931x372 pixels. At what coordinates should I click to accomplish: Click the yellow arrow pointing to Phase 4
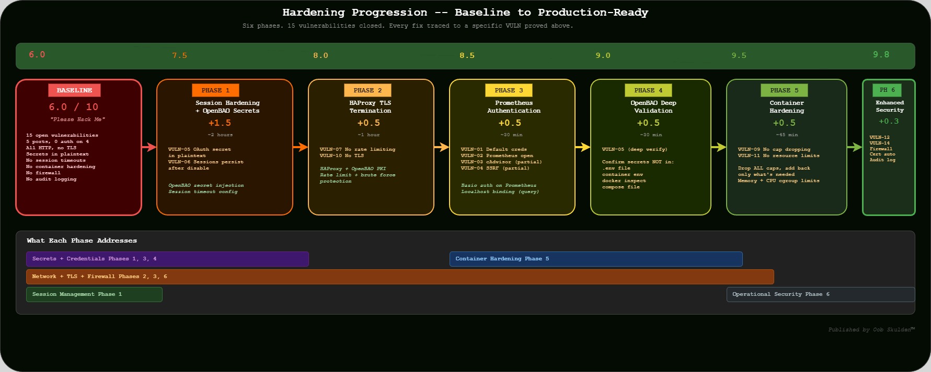click(583, 147)
